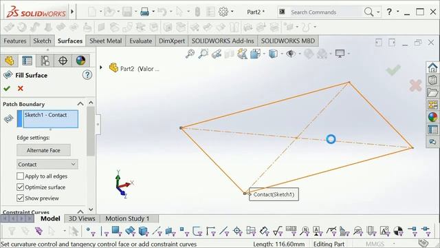Click search magnifier icon
This screenshot has height=248, width=440.
point(368,12)
